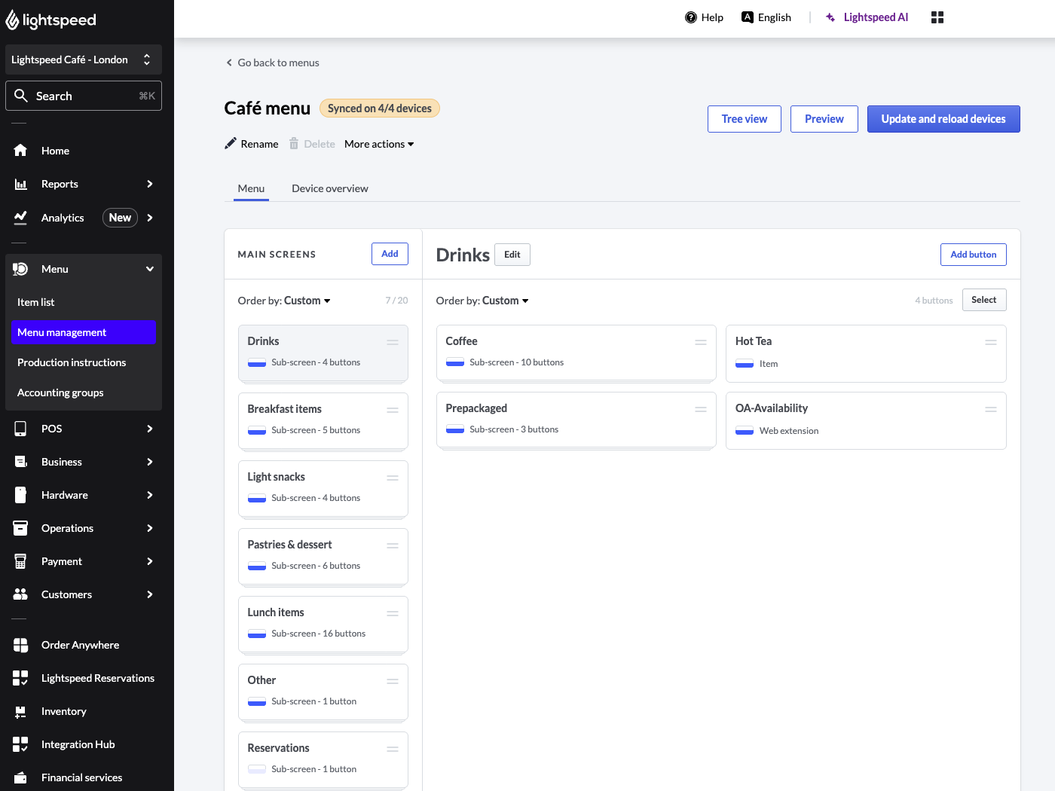
Task: Expand the Analytics submenu chevron
Action: click(150, 218)
